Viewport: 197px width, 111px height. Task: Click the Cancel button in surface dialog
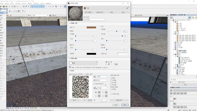click(116, 105)
